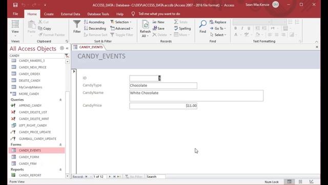Open the Find magnifier tool
328x185 pixels.
tap(202, 27)
